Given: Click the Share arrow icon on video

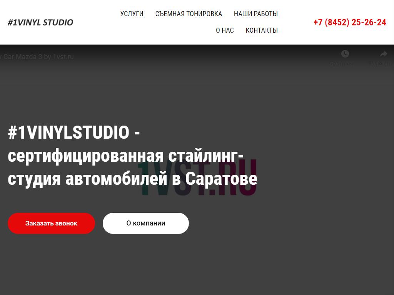Looking at the screenshot, I should 383,54.
